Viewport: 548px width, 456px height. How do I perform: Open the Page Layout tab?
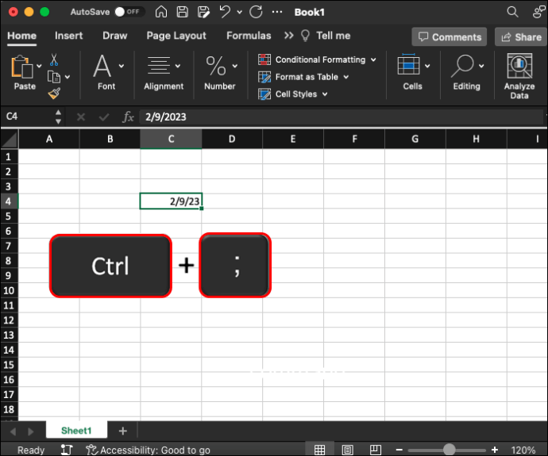(x=176, y=36)
